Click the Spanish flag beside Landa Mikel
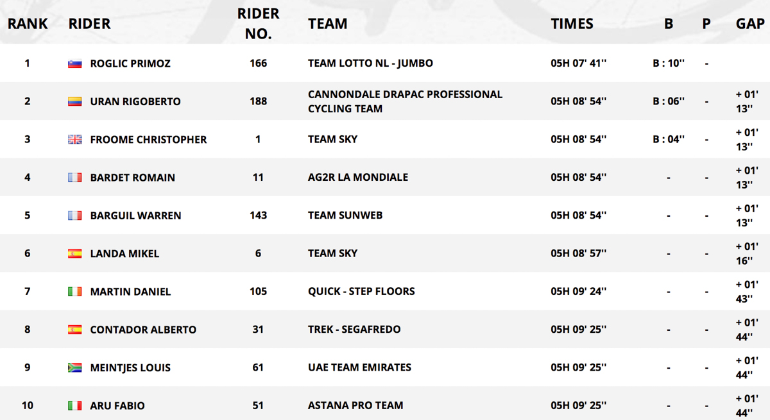This screenshot has height=420, width=770. pos(75,254)
